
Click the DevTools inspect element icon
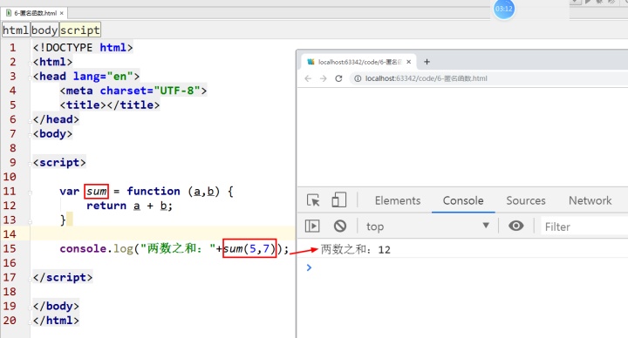click(x=313, y=200)
